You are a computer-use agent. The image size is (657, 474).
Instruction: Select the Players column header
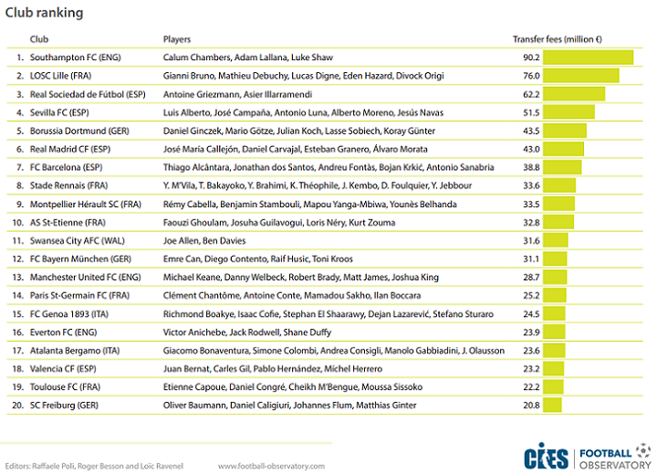(177, 40)
